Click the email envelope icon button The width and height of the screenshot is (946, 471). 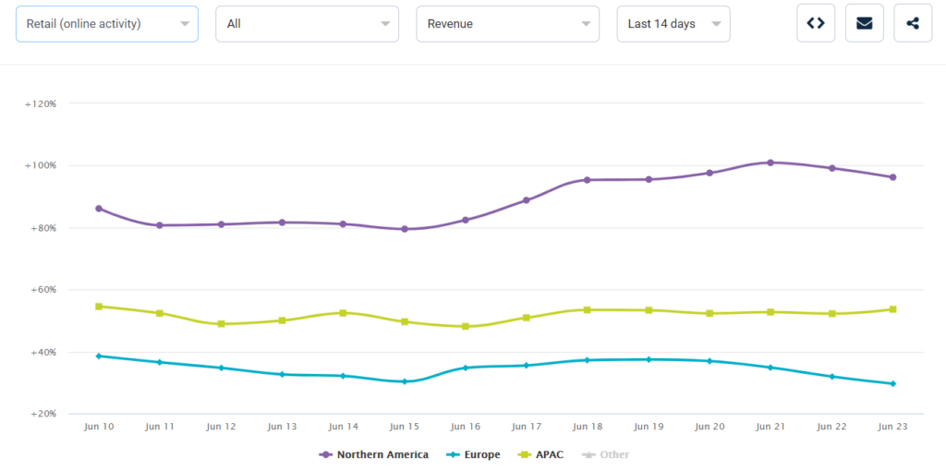click(865, 23)
